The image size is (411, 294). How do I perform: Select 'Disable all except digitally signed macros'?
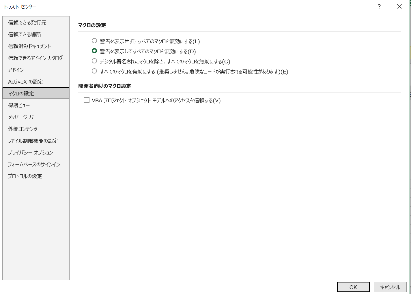pyautogui.click(x=94, y=61)
